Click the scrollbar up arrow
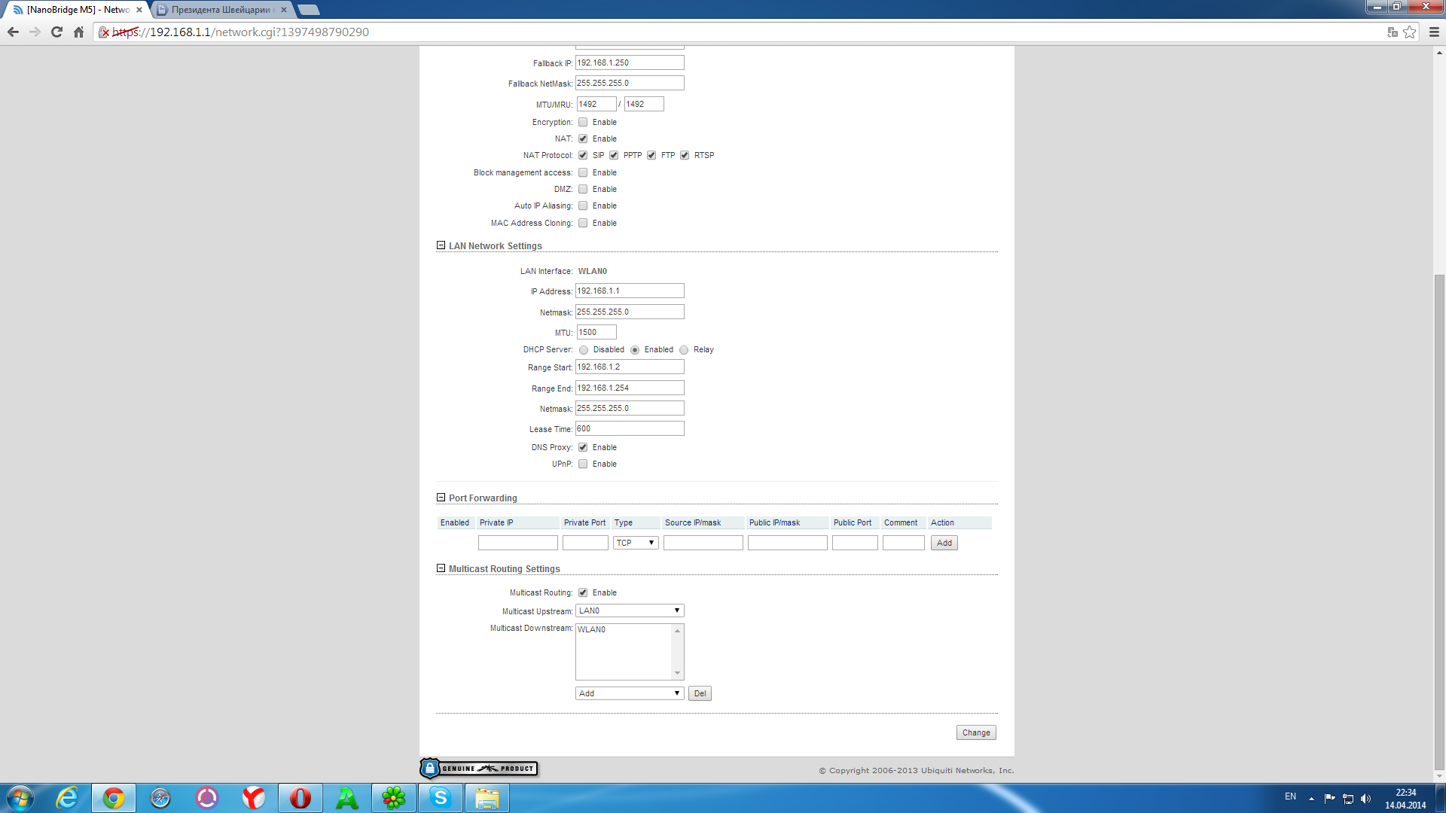1446x813 pixels. [1439, 53]
